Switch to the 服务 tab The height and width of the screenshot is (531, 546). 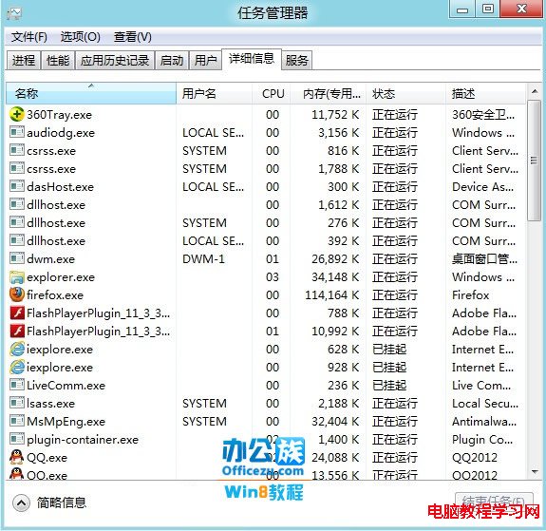coord(296,60)
